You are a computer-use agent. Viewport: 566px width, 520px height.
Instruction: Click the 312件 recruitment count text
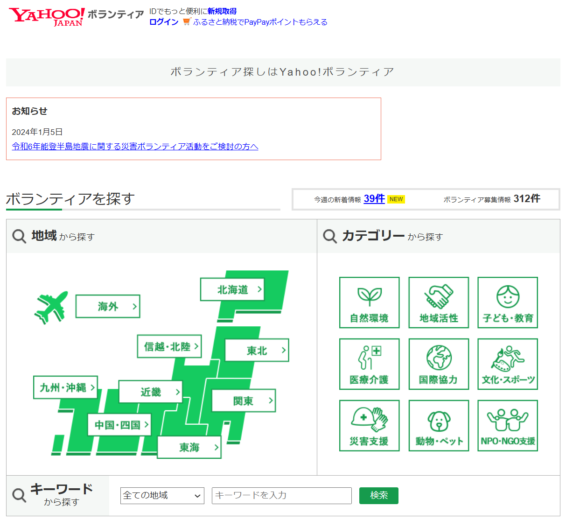(x=527, y=198)
